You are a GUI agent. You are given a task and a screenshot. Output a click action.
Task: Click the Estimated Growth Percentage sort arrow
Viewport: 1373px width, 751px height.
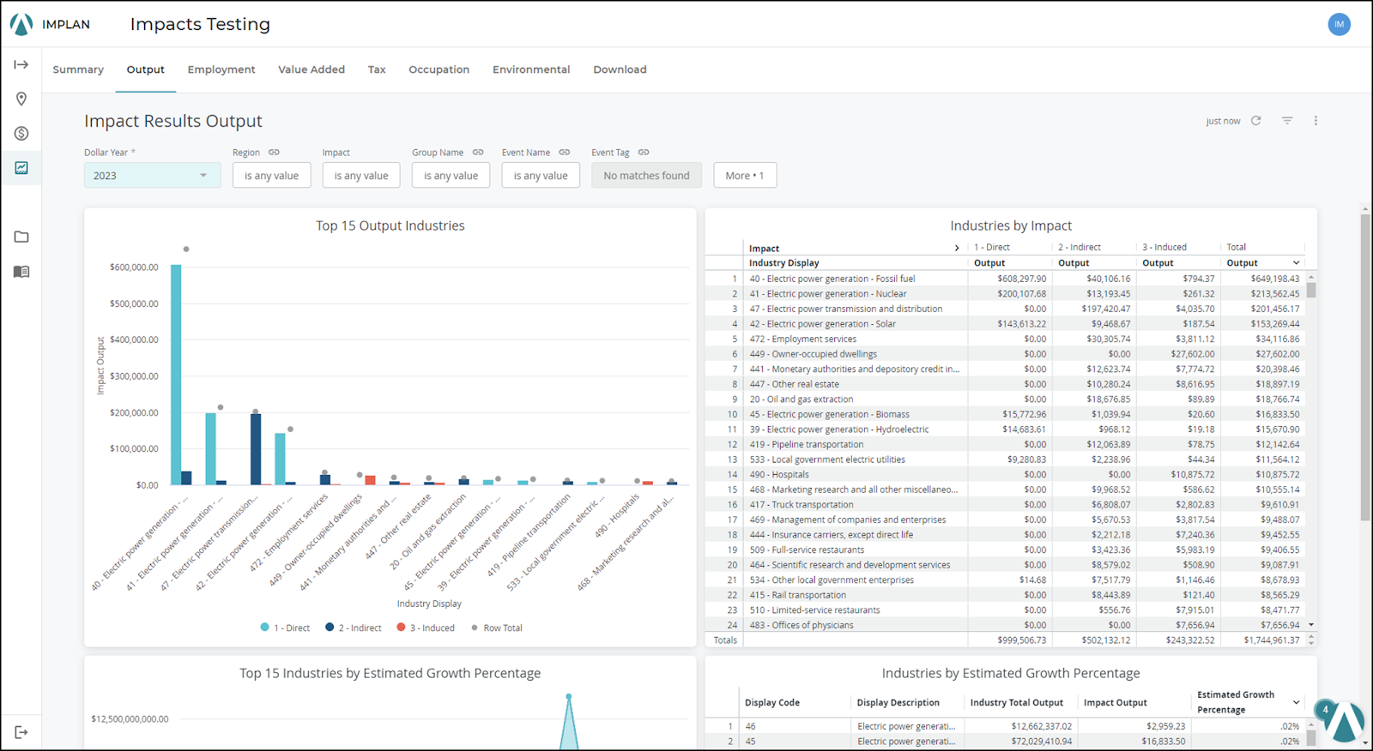[1296, 702]
